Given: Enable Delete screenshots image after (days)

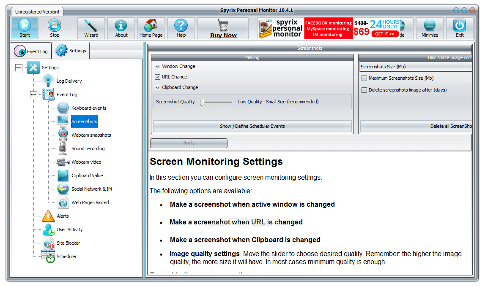Looking at the screenshot, I should pos(364,90).
